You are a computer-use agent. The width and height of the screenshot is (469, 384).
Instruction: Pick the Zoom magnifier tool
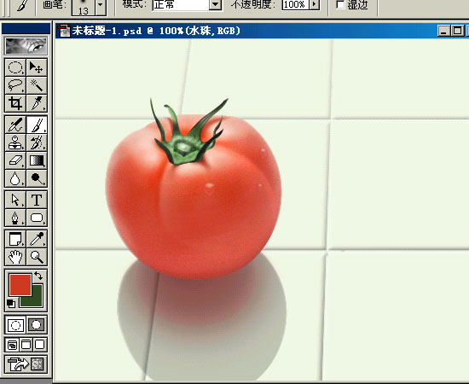pyautogui.click(x=37, y=257)
